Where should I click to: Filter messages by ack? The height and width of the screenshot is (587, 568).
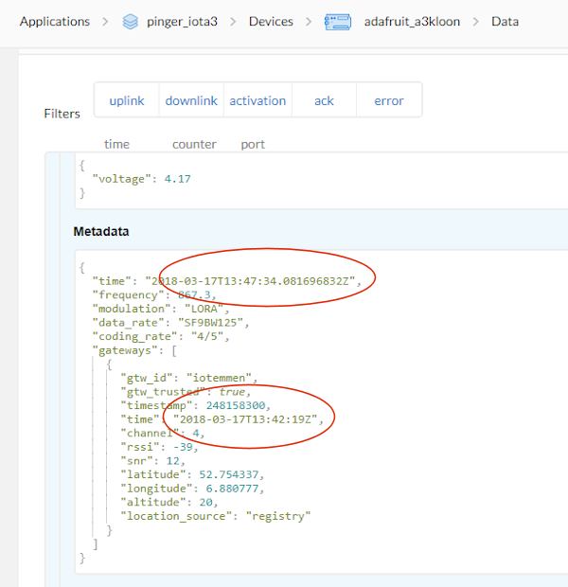coord(324,100)
